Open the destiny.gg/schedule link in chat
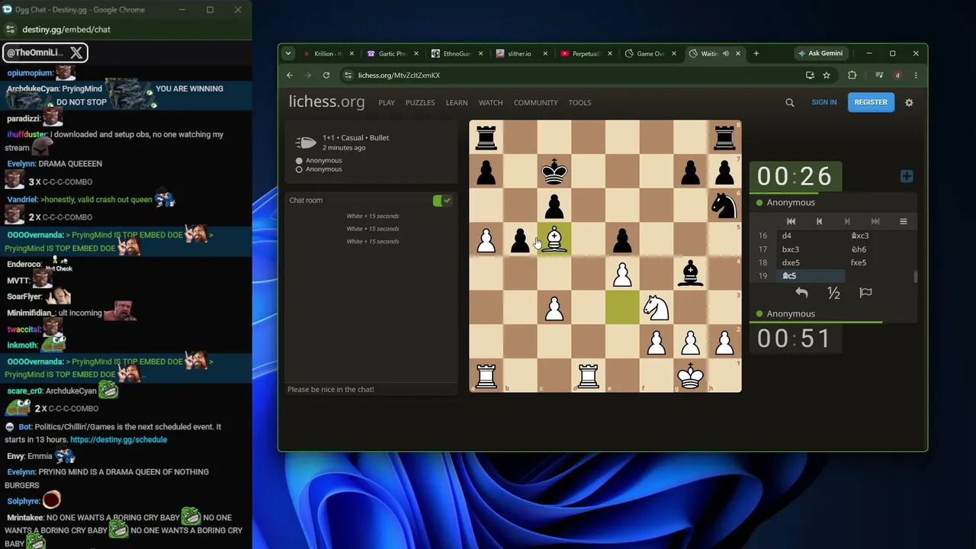Screen dimensions: 976x549 [118, 440]
